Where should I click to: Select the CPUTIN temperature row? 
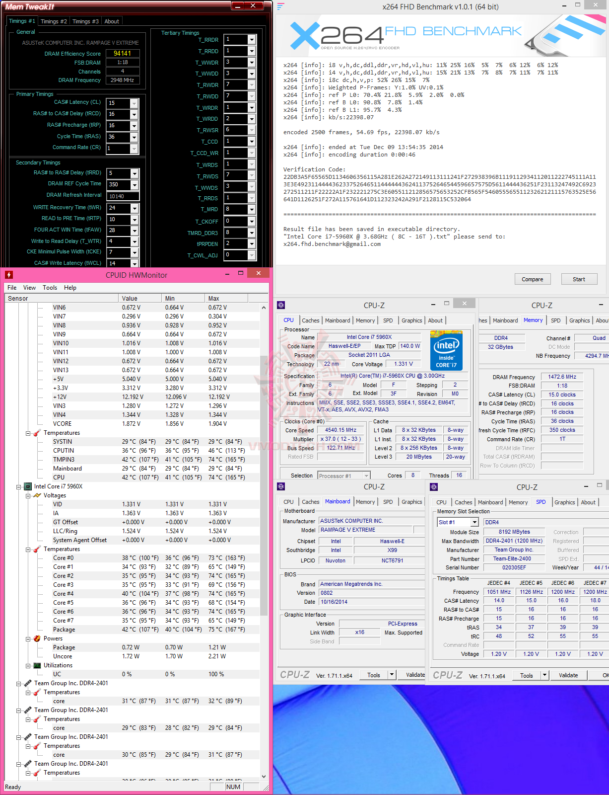[x=132, y=451]
